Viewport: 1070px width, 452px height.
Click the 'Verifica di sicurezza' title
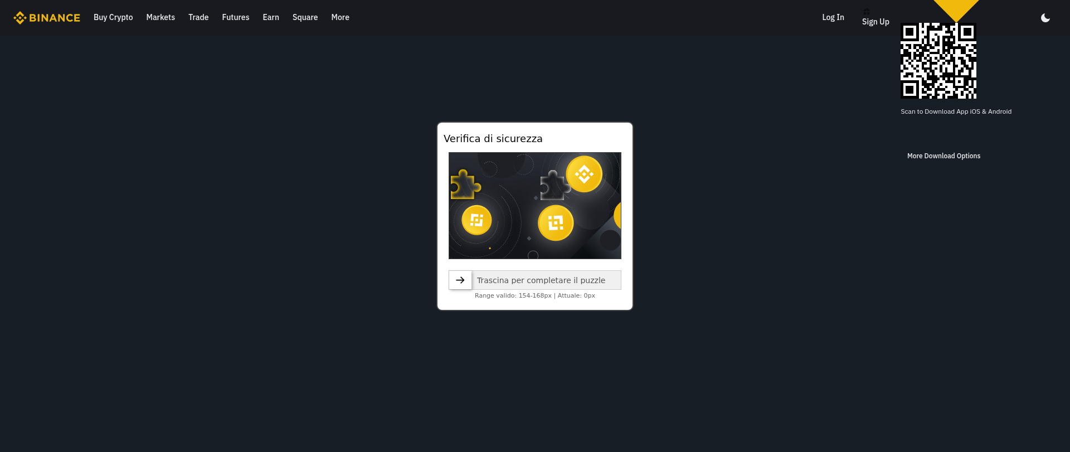[x=493, y=139]
